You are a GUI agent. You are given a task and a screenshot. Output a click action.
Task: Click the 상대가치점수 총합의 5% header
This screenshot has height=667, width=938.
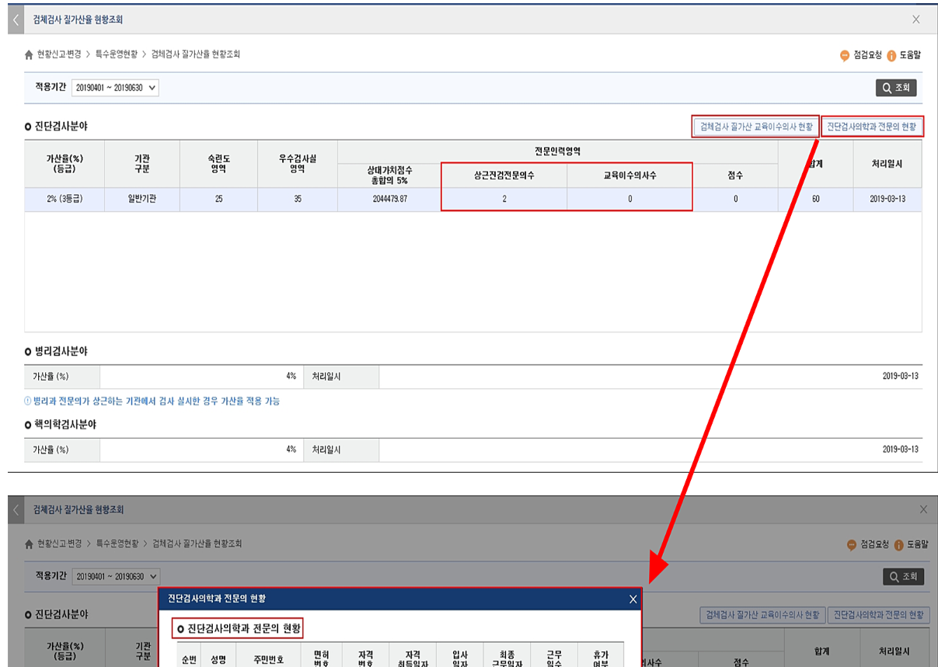(389, 175)
